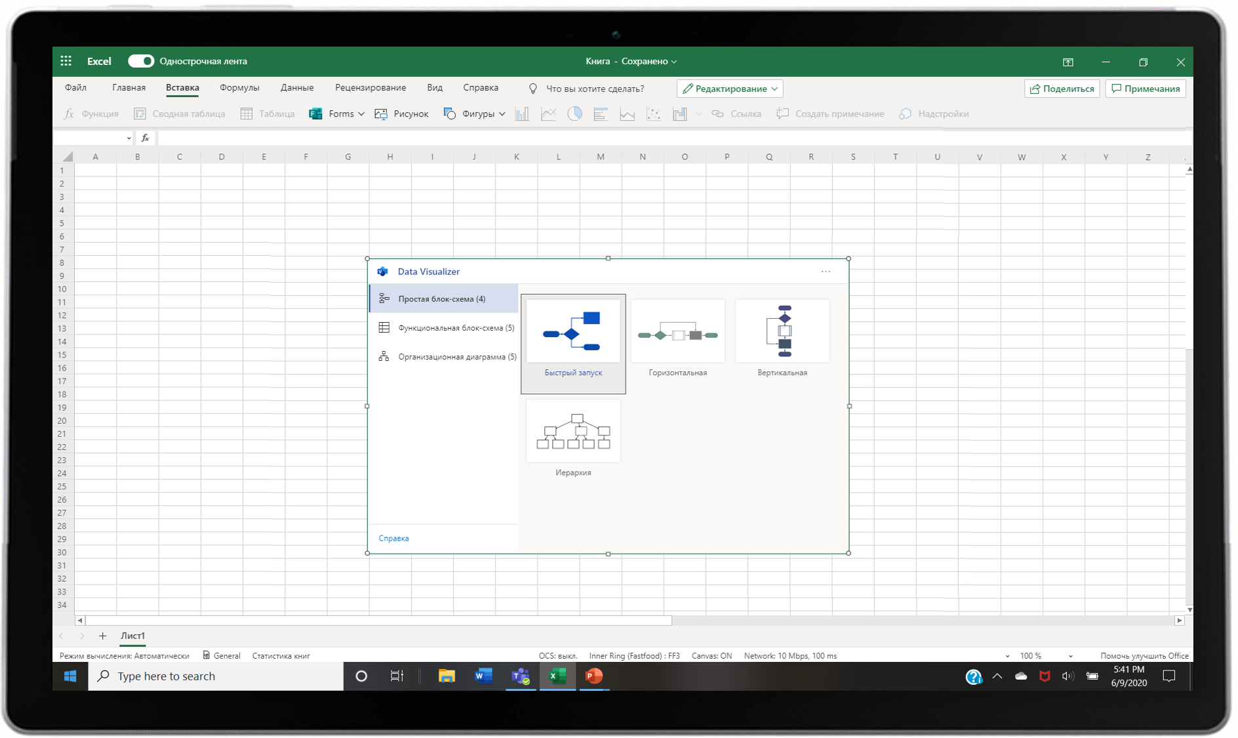The width and height of the screenshot is (1238, 738).
Task: Click the pie chart insert icon
Action: 574,113
